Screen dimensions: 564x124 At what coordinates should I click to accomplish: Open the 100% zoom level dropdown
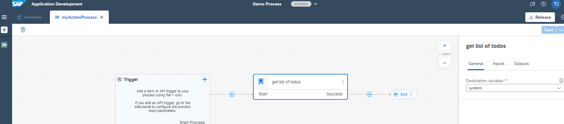point(444,54)
